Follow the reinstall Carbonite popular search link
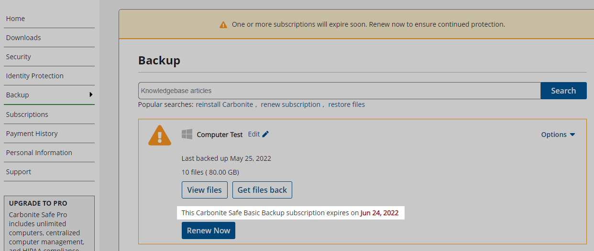The height and width of the screenshot is (251, 594). pyautogui.click(x=224, y=105)
